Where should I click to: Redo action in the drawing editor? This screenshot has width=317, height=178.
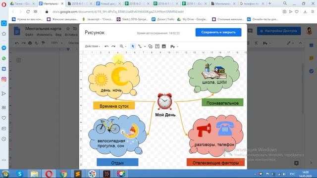point(113,46)
